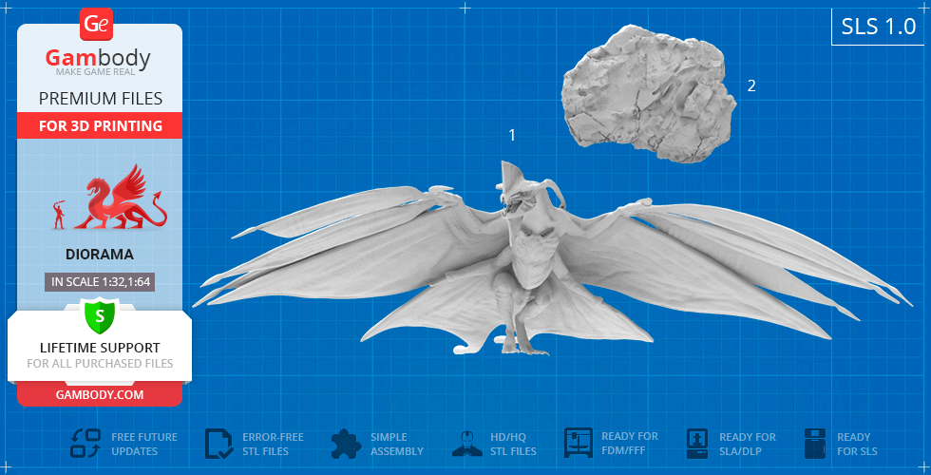Click the Lifetime Support text
Image resolution: width=931 pixels, height=475 pixels.
click(x=100, y=348)
